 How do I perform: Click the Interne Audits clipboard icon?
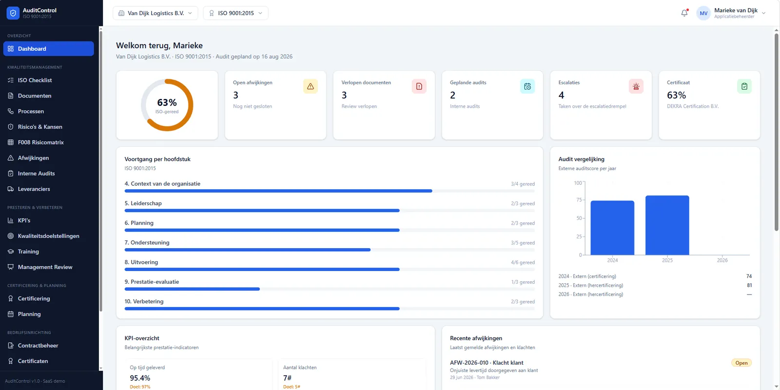11,174
